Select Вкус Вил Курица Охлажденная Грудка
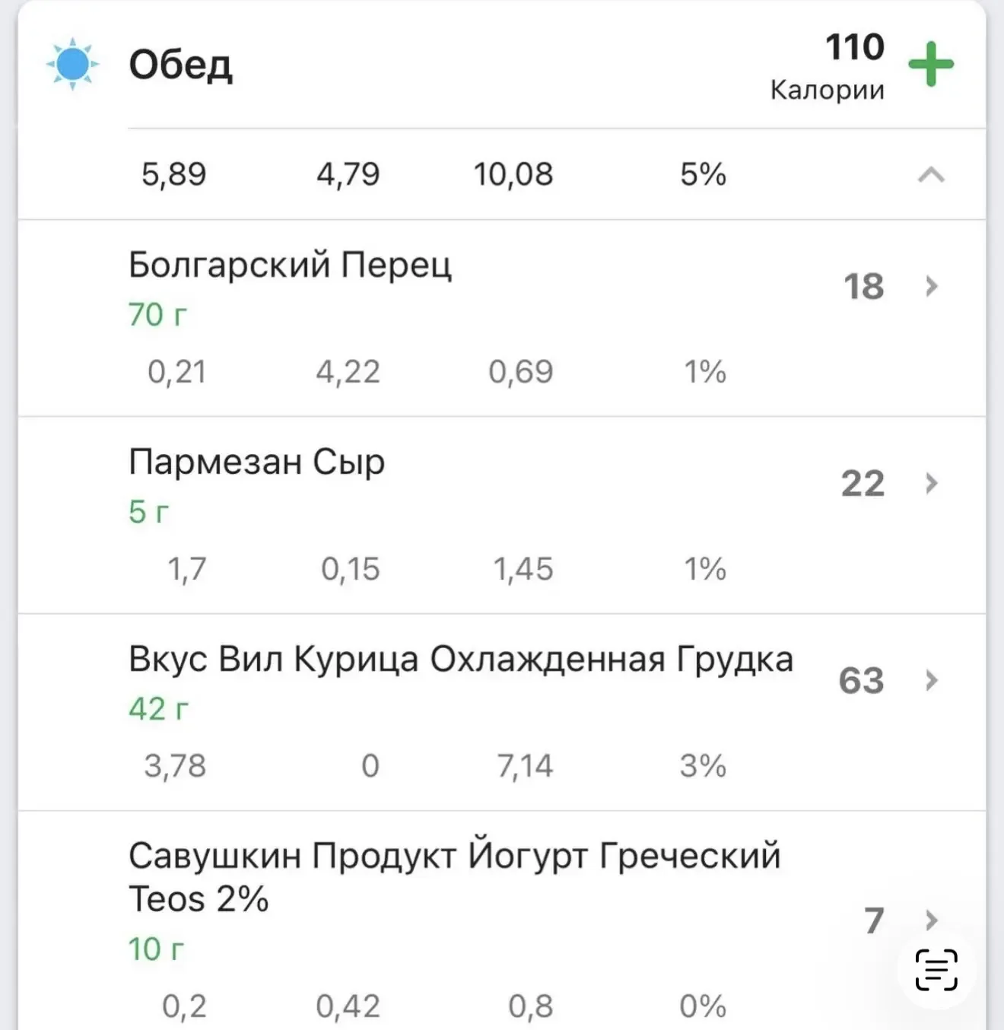 point(460,659)
